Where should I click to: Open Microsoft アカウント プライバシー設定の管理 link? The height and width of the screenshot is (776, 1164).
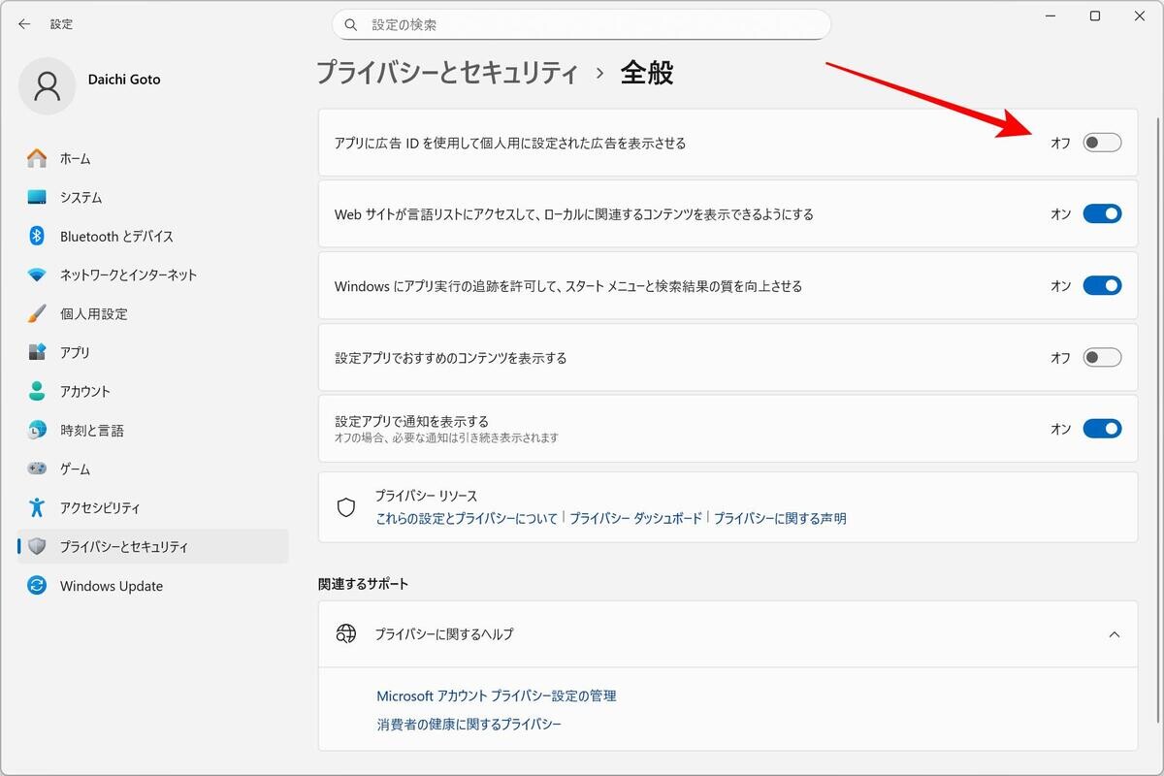496,695
